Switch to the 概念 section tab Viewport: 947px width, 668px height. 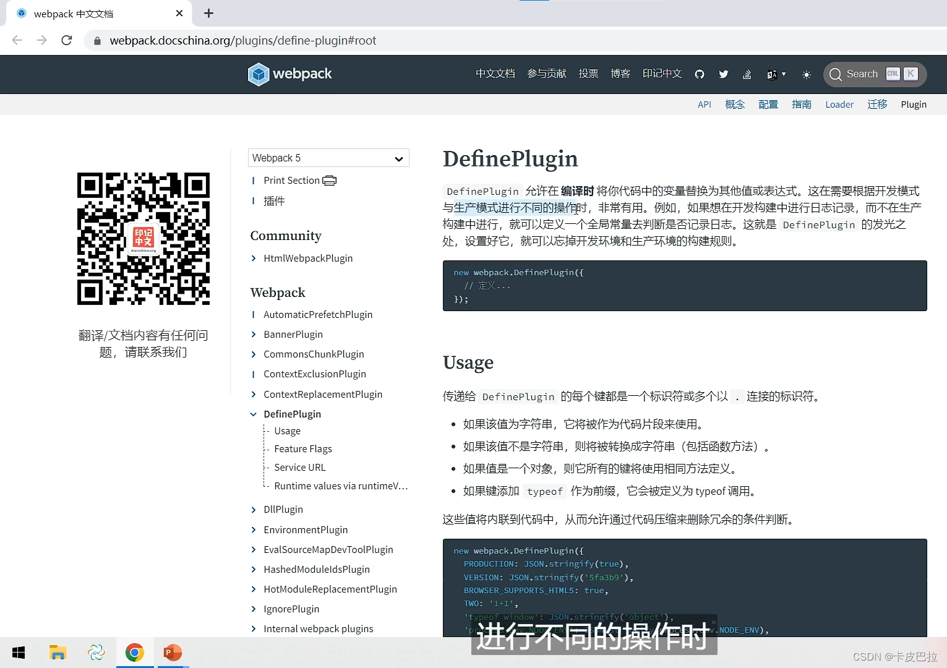(x=735, y=105)
